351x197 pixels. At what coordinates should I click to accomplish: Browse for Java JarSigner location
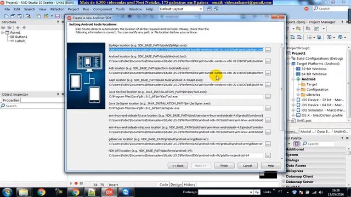point(268,108)
